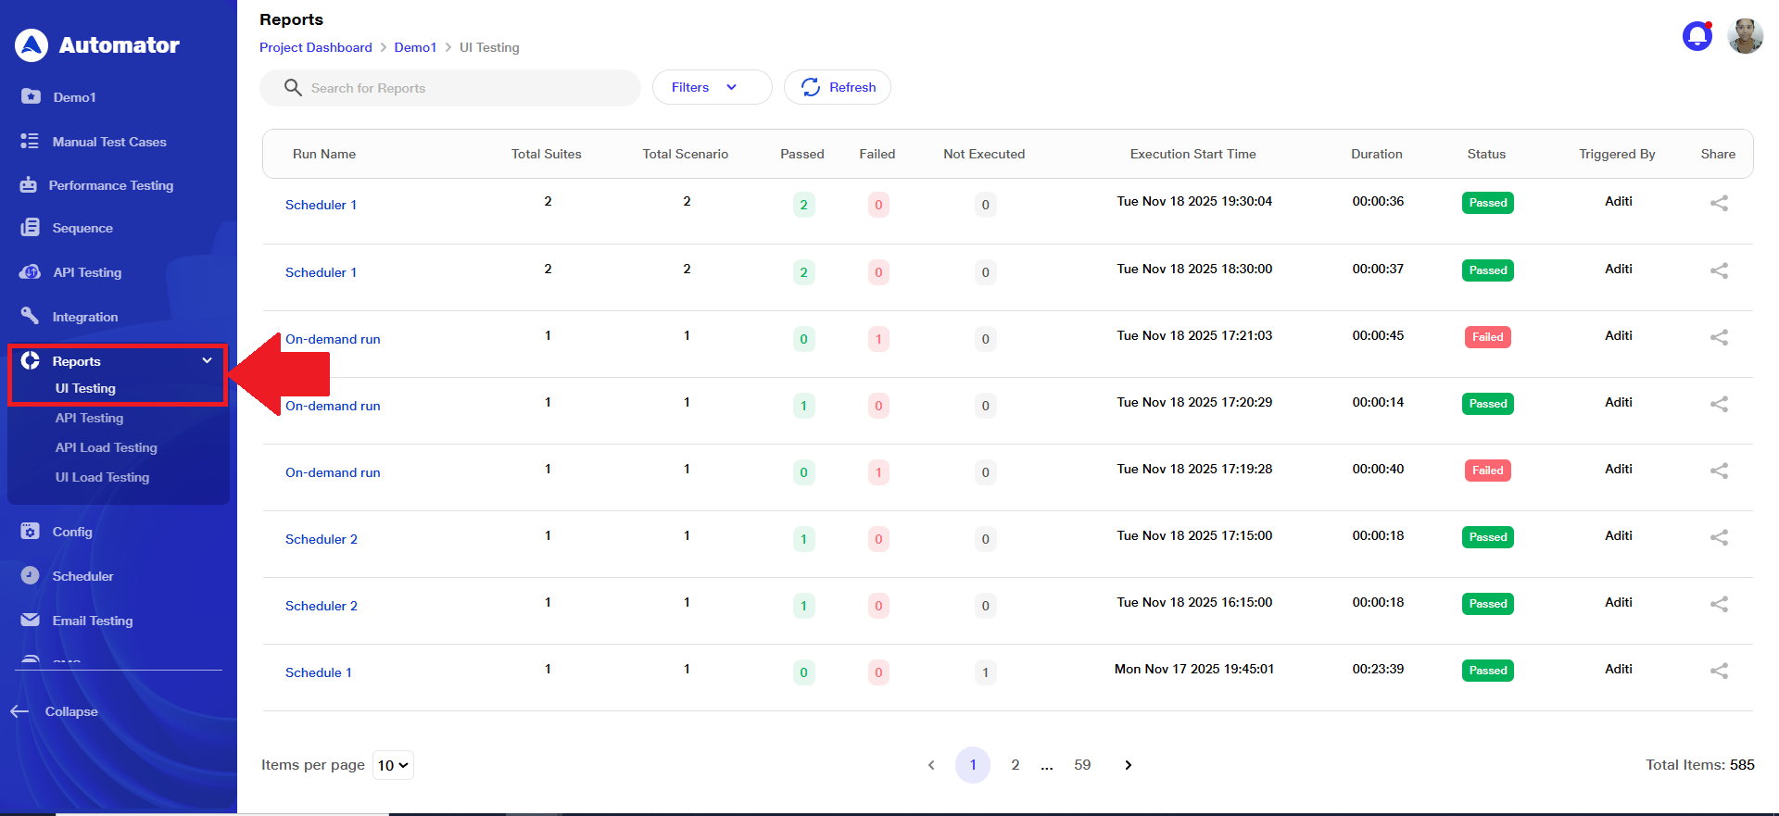1779x816 pixels.
Task: Click the Integration wrench icon
Action: point(30,317)
